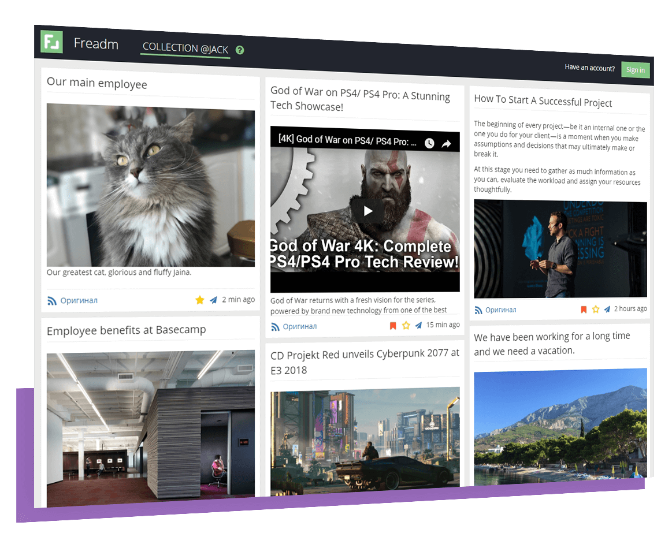Select the COLLECTION @JACK tab
This screenshot has height=533, width=672.
point(185,49)
